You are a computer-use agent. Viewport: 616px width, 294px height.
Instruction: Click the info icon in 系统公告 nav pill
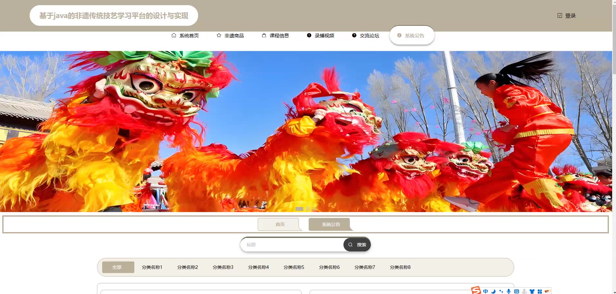click(399, 35)
